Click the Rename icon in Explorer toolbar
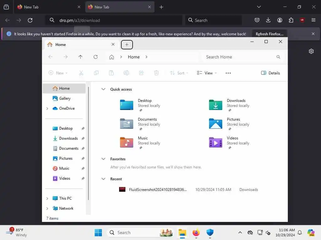321x240 pixels. tap(126, 73)
